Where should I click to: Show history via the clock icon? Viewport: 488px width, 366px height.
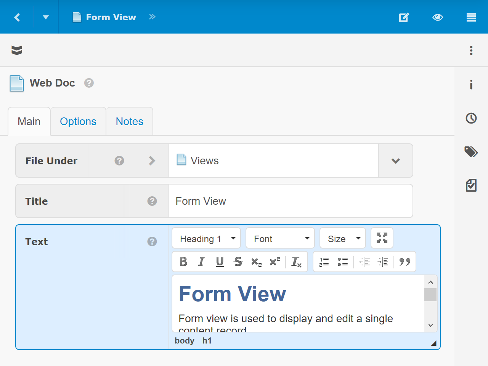coord(471,118)
